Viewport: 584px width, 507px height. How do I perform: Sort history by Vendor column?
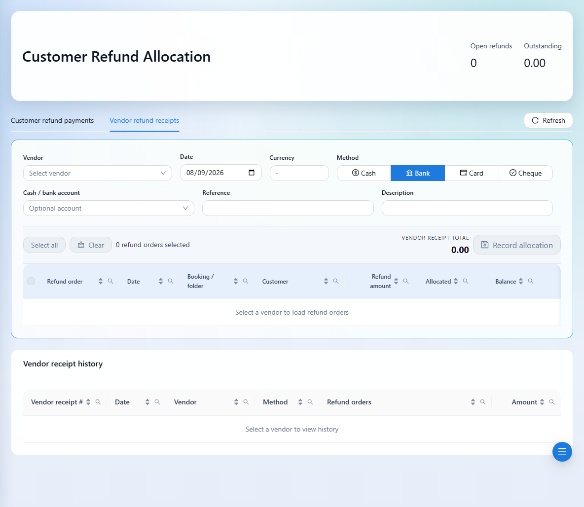(236, 402)
